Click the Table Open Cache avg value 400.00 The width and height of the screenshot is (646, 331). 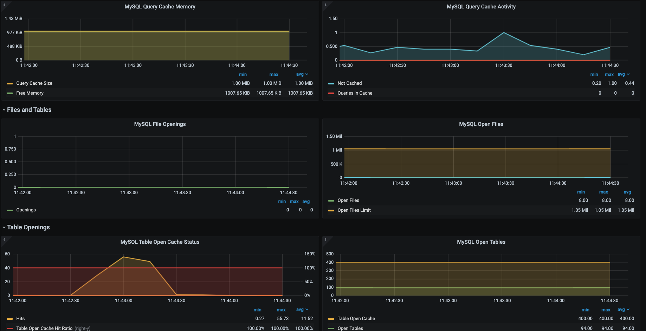point(627,319)
